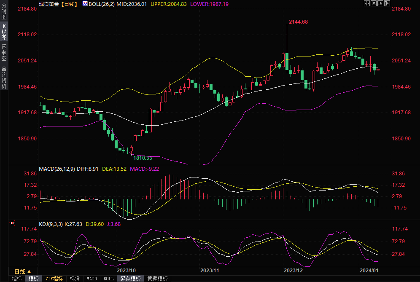Click the hide side panel arrow icon
Viewport: 420px width, 282px height.
pyautogui.click(x=387, y=3)
